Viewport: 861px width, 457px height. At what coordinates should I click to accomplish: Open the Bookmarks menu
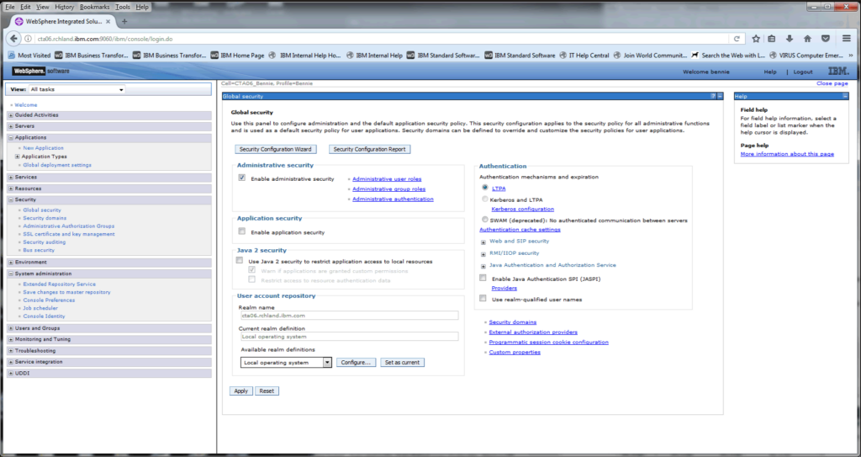94,7
